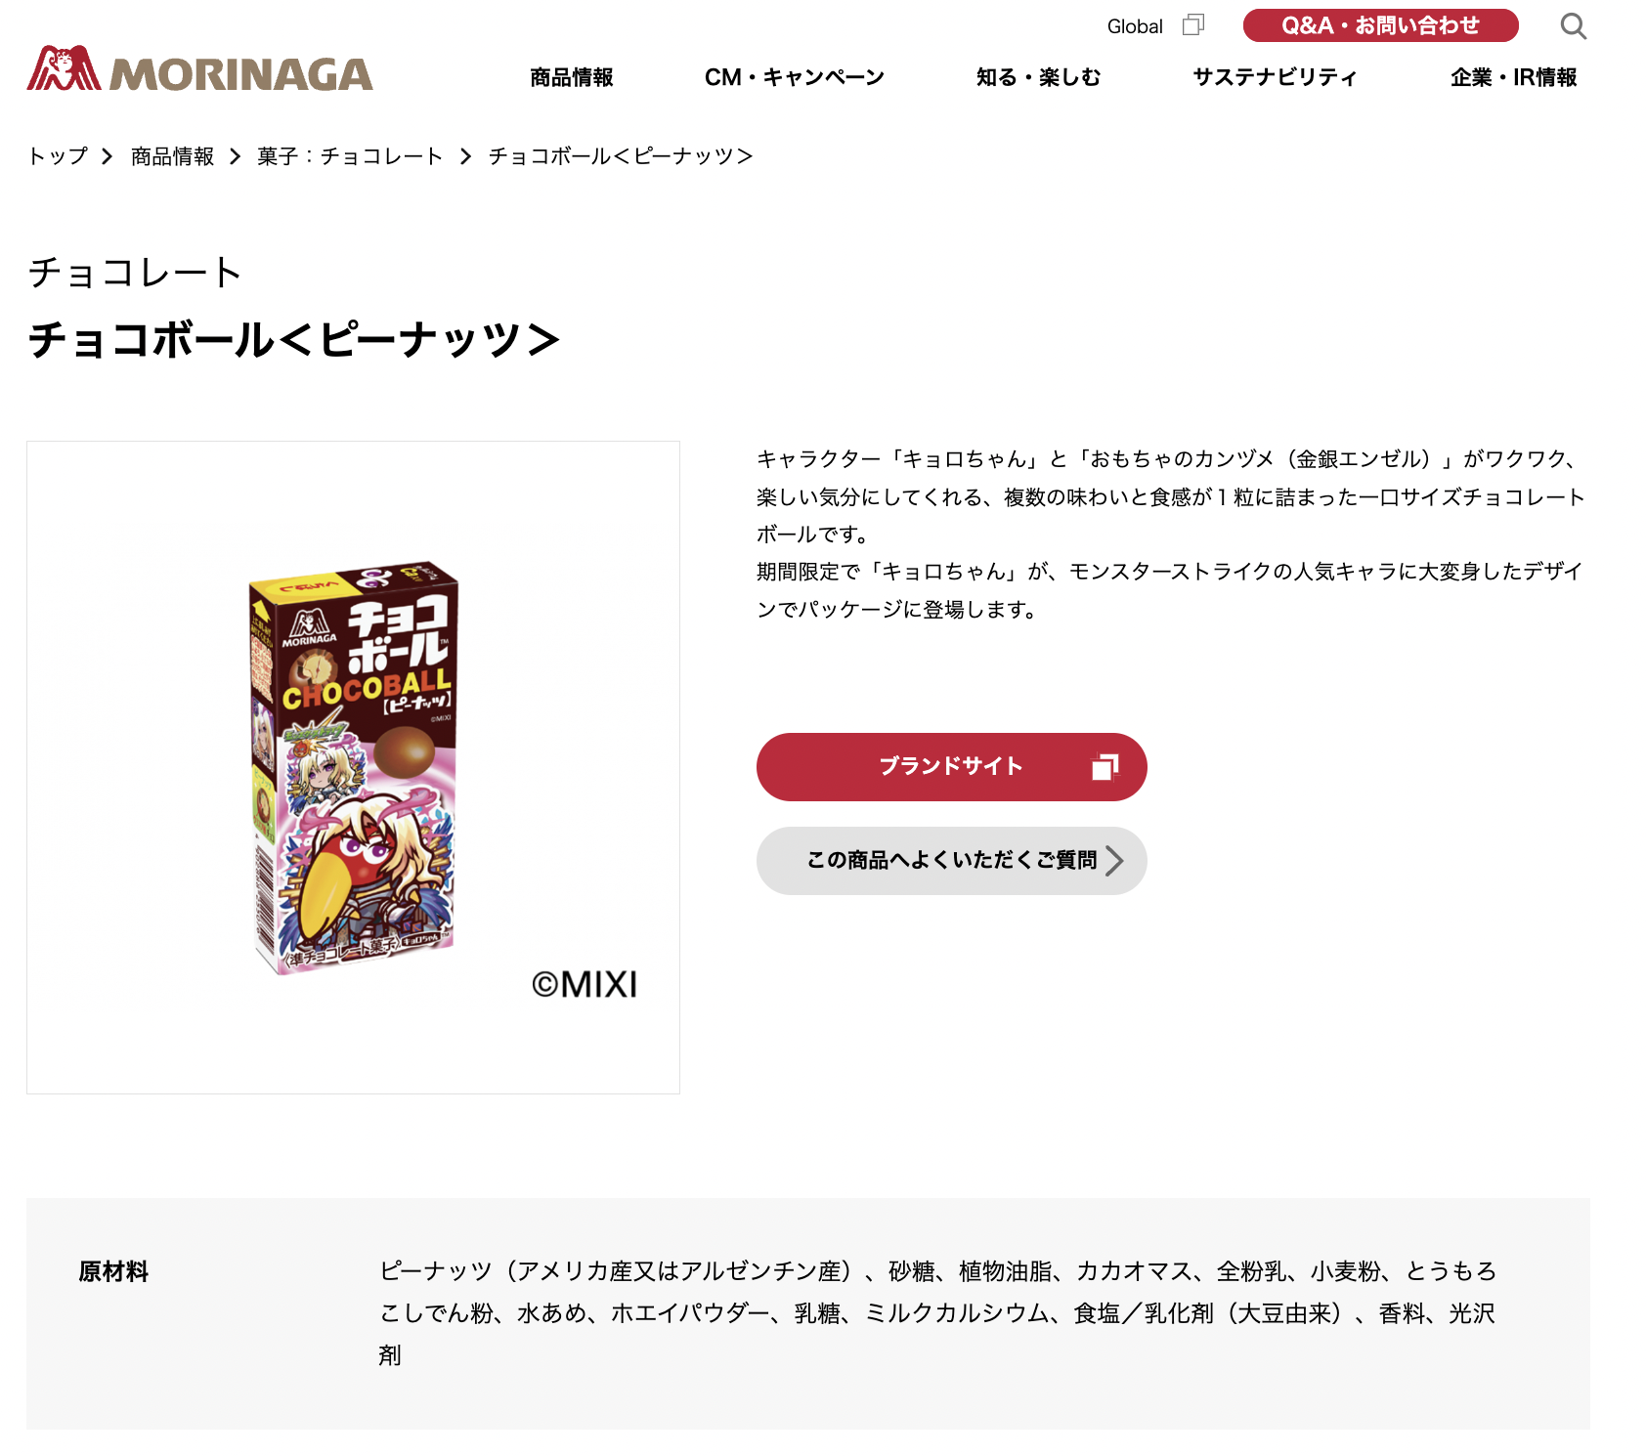This screenshot has height=1456, width=1646.
Task: Open the サステナビリティ menu
Action: (1275, 77)
